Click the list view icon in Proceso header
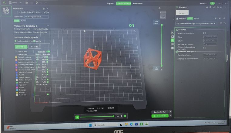The width and height of the screenshot is (231, 133). tap(216, 19)
